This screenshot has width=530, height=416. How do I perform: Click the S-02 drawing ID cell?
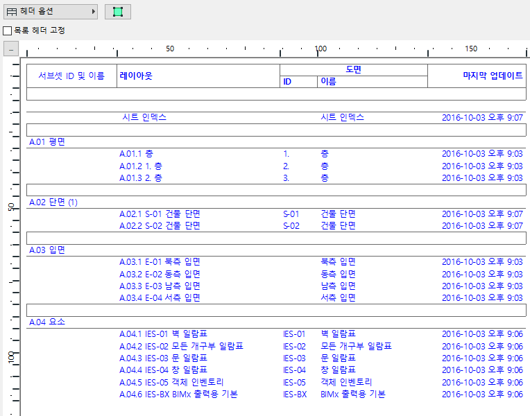pos(291,226)
